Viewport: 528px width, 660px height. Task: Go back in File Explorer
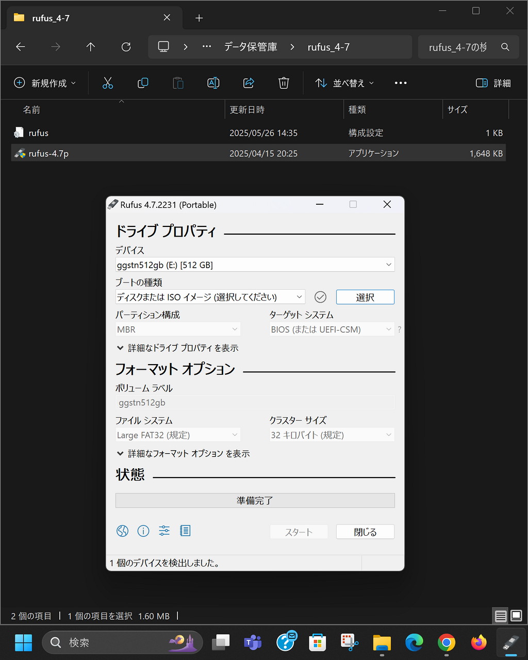click(x=21, y=47)
